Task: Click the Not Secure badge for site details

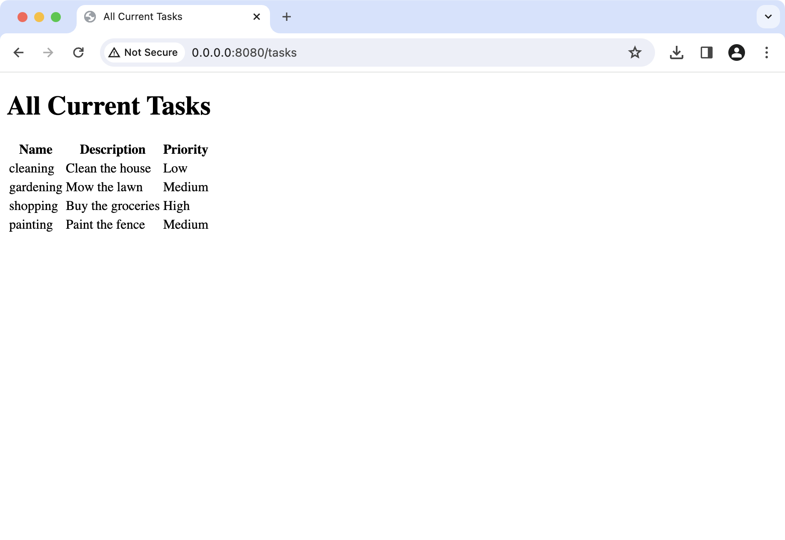Action: 143,52
